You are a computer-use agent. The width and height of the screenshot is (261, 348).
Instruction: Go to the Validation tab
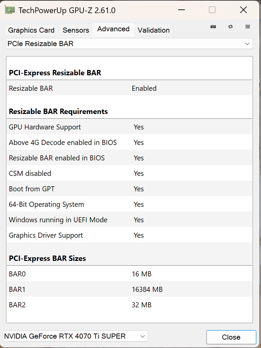point(154,30)
